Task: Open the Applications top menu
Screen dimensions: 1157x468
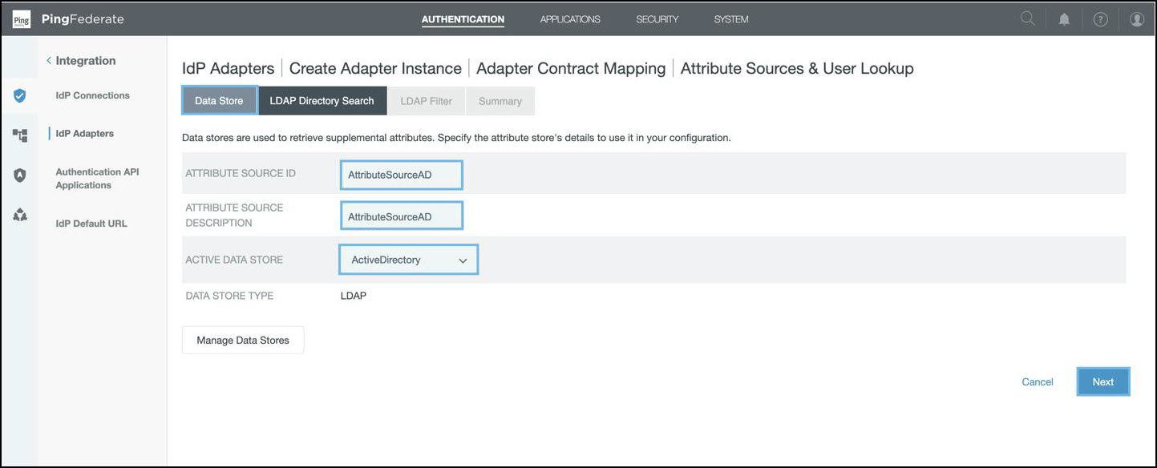Action: click(569, 19)
